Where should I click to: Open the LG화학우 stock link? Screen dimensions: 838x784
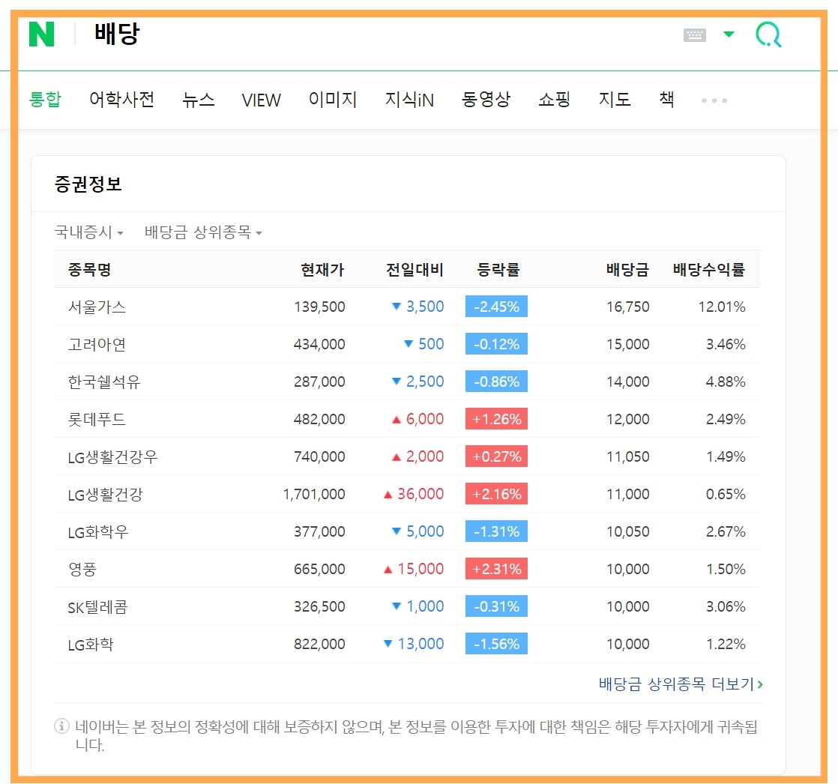click(x=98, y=531)
